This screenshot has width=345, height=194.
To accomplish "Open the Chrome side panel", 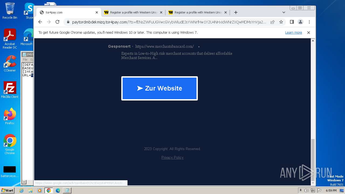I will pyautogui.click(x=292, y=22).
